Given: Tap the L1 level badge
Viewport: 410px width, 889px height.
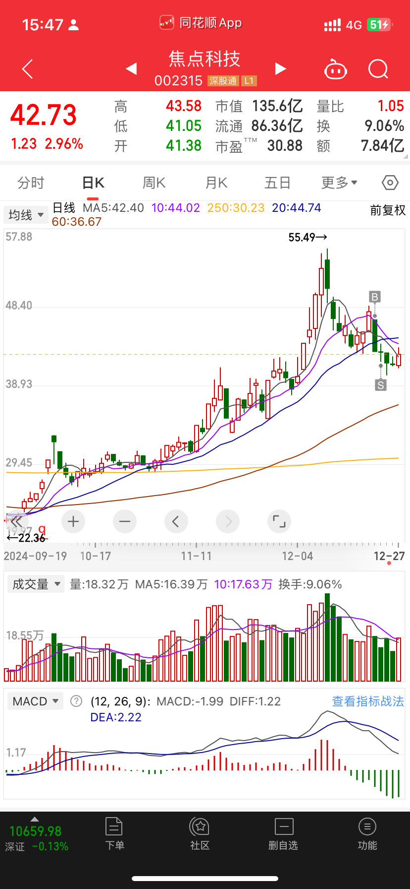Looking at the screenshot, I should click(x=249, y=81).
